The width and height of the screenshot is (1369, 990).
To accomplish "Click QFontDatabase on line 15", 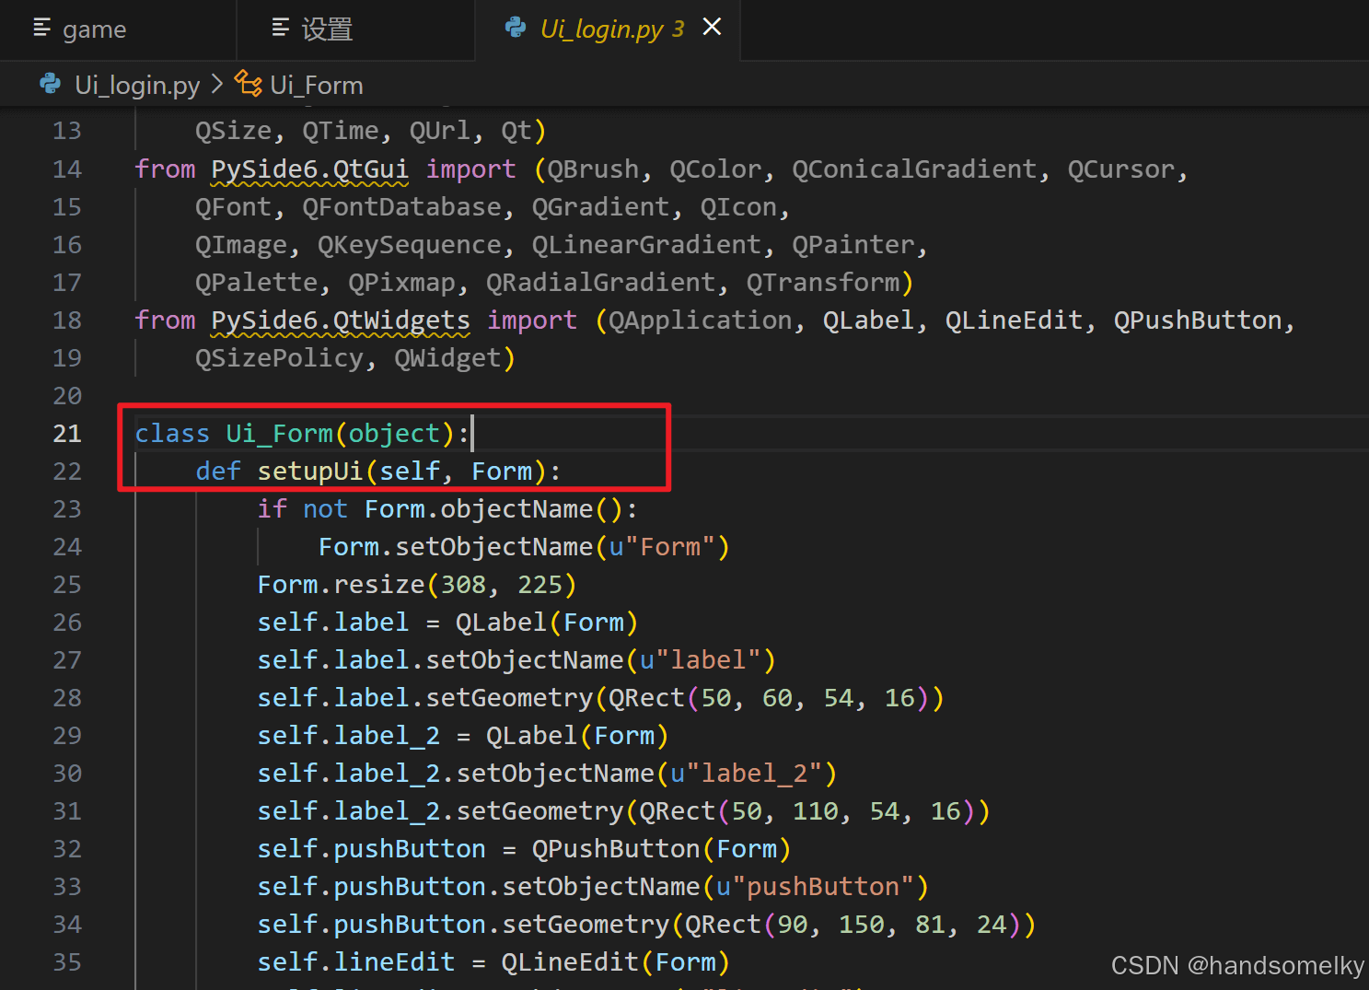I will pyautogui.click(x=401, y=207).
